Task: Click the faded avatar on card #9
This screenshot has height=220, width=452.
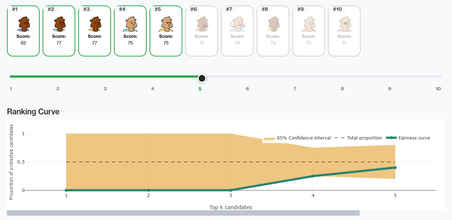Action: point(309,25)
